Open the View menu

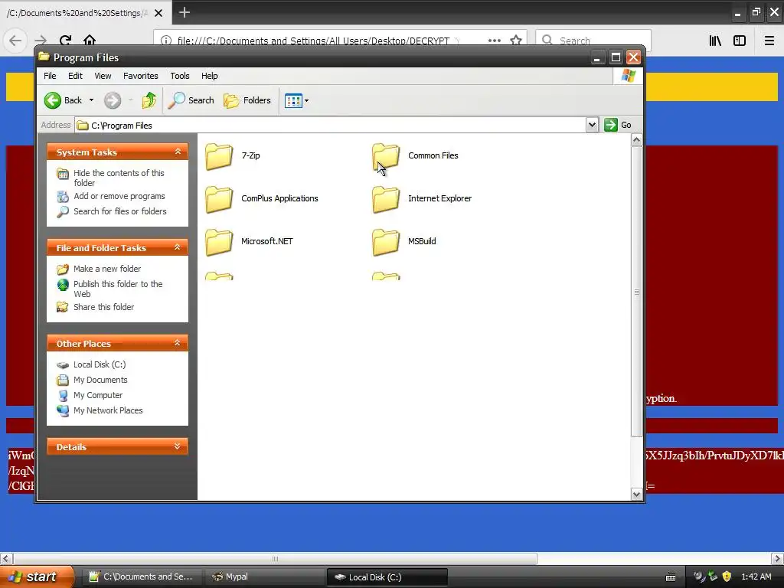pos(103,76)
